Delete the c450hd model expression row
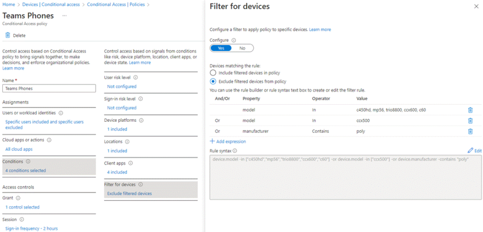The image size is (483, 232). 470,110
